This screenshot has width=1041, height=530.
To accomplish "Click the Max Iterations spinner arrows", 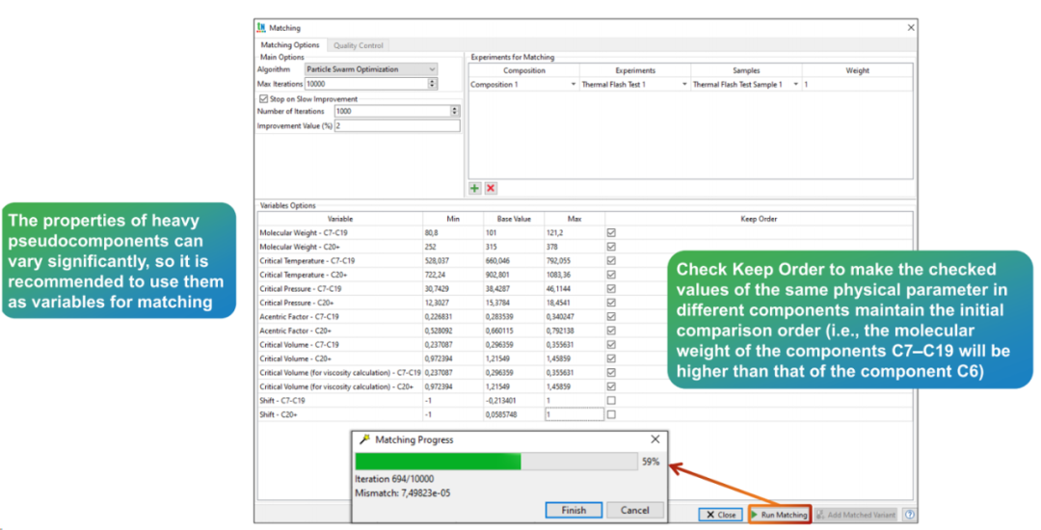I will 432,84.
